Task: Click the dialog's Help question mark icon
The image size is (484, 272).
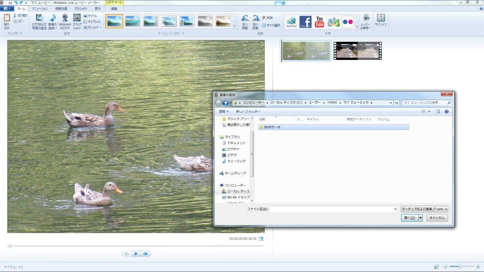Action: (447, 111)
